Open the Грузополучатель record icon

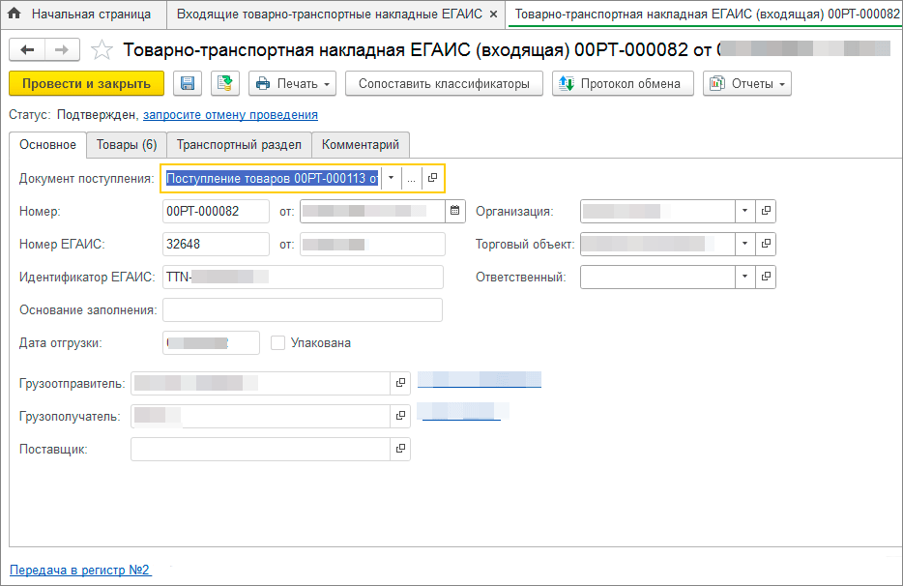400,416
